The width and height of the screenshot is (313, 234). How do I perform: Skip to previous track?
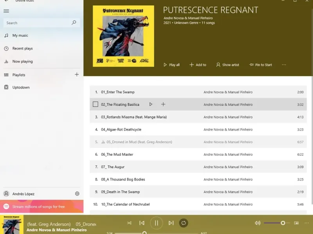point(142,223)
